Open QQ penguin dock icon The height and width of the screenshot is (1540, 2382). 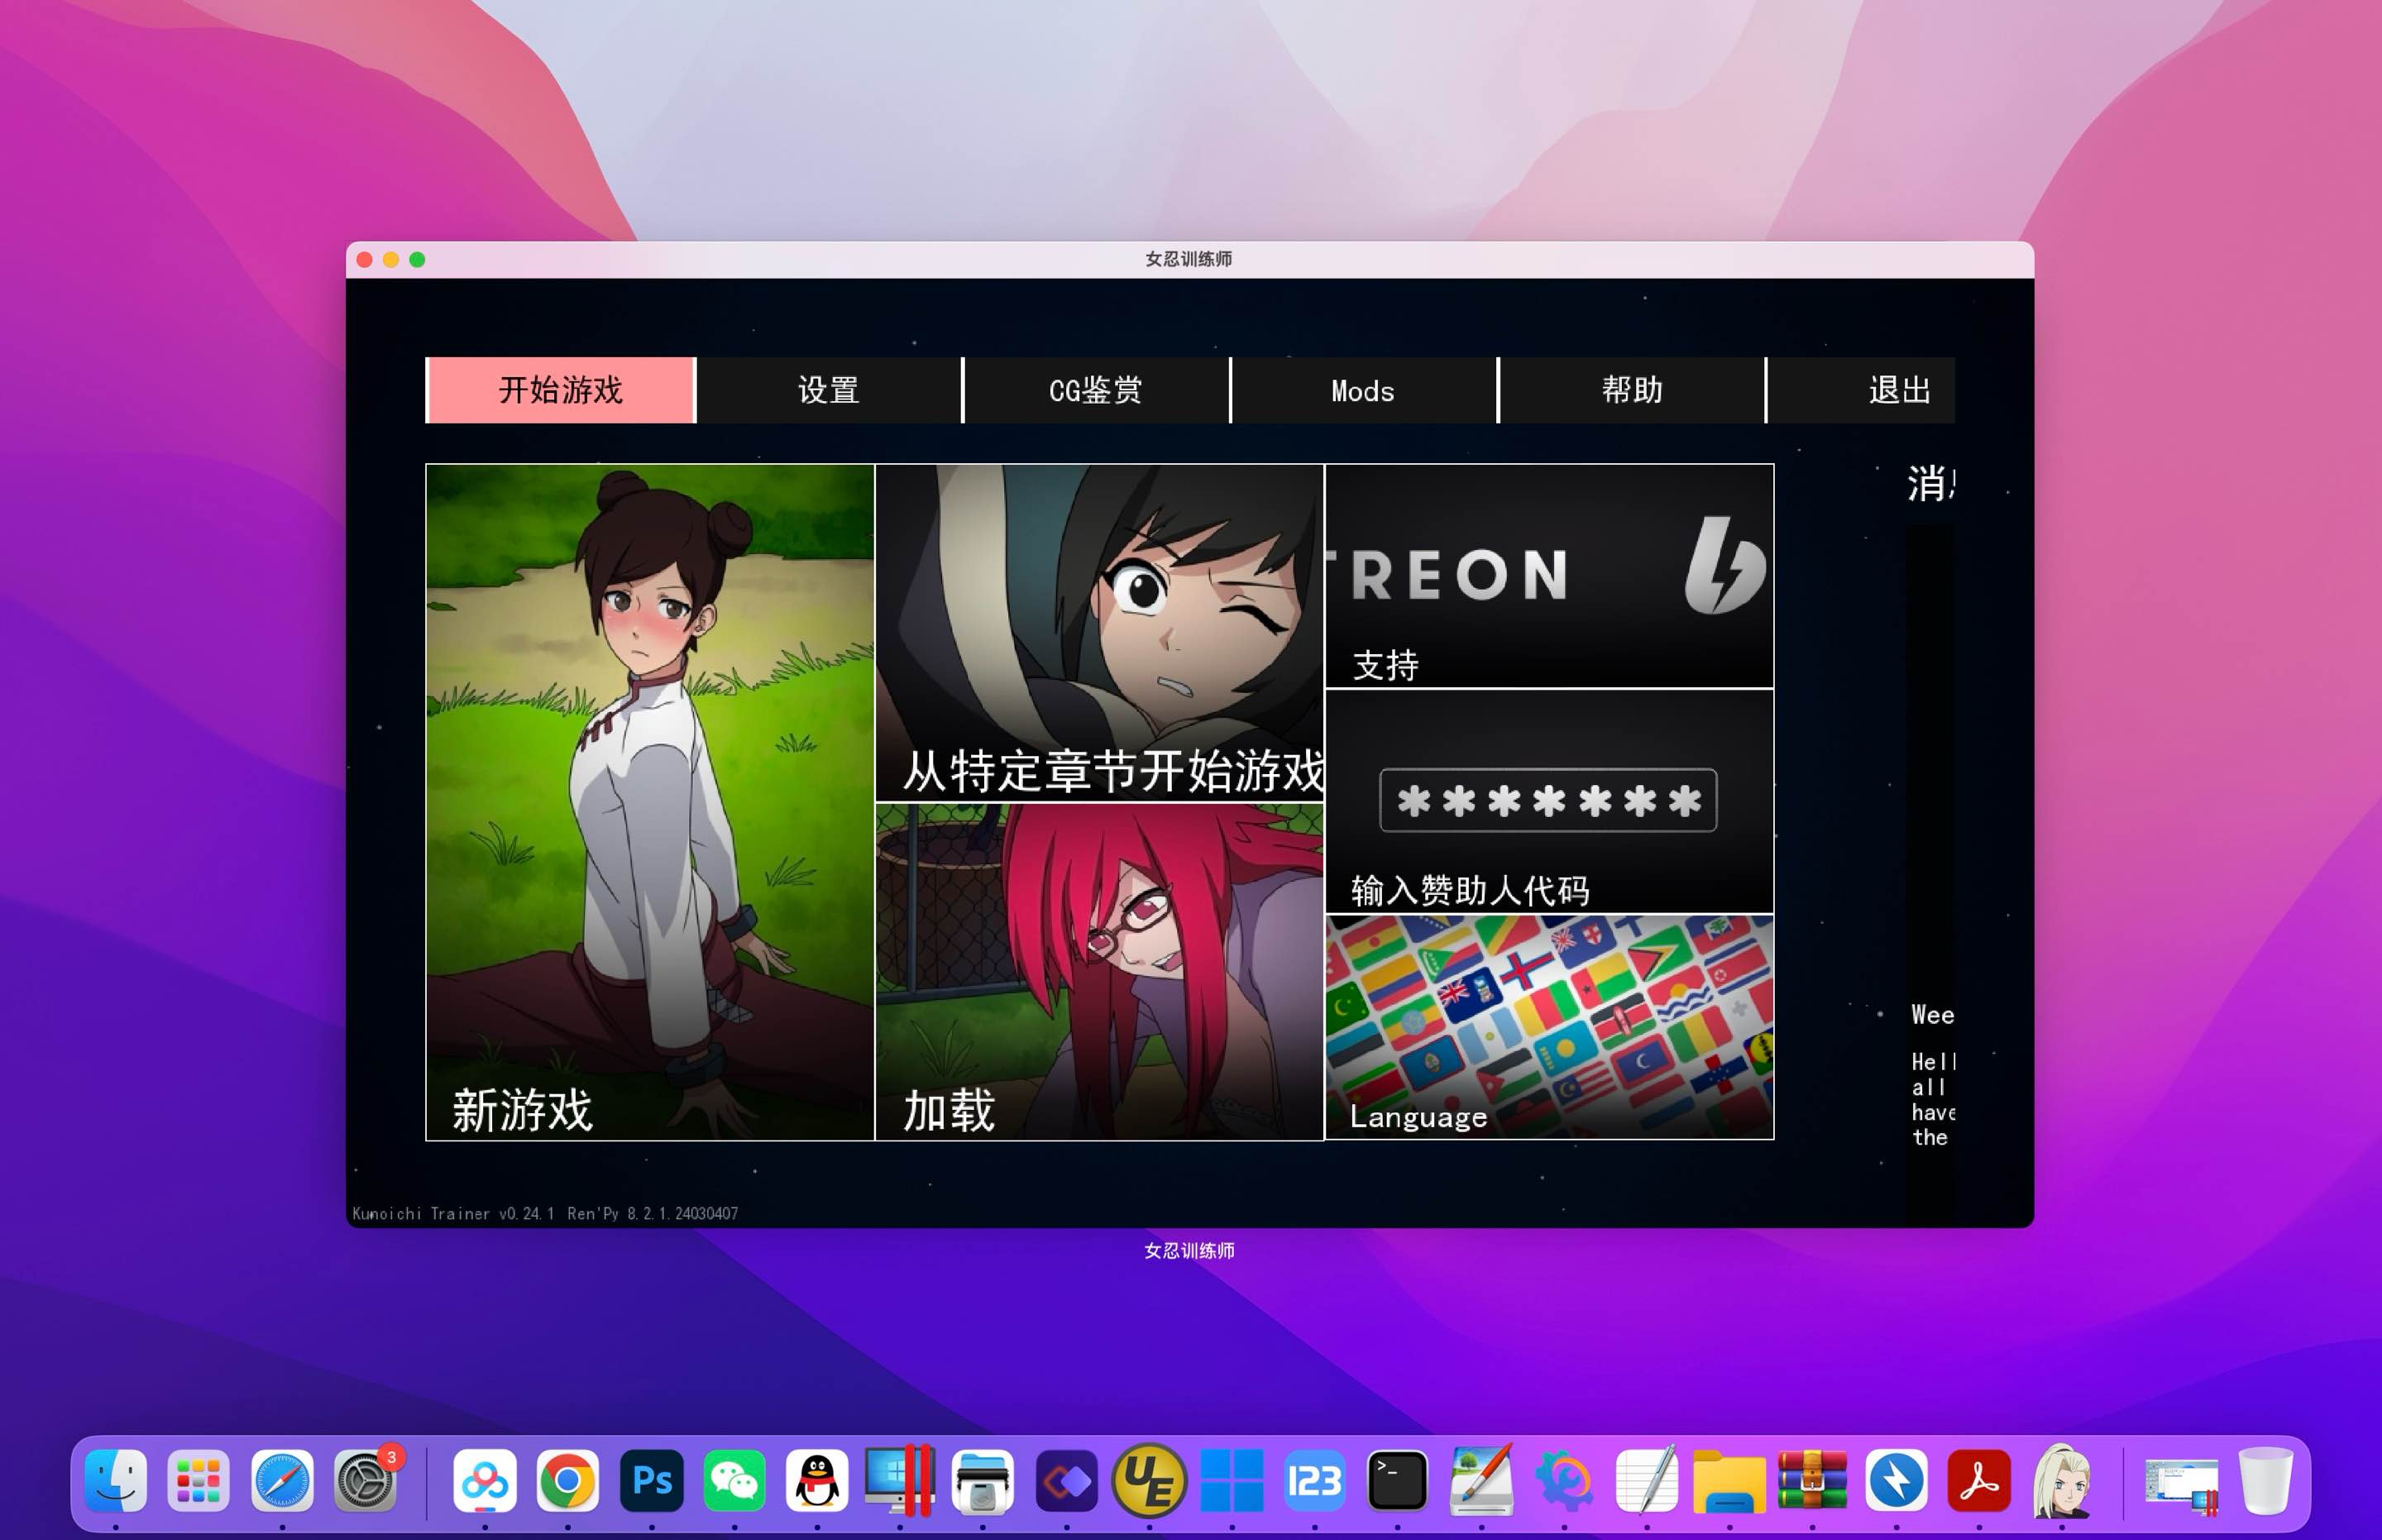point(817,1480)
